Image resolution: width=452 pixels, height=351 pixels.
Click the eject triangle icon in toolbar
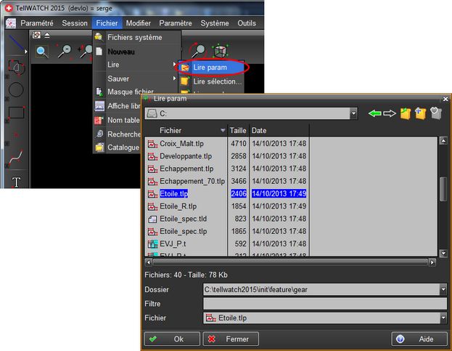(x=47, y=35)
